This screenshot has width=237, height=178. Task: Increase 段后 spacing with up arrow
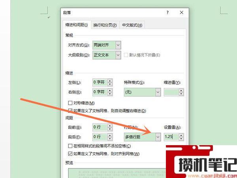pyautogui.click(x=110, y=135)
